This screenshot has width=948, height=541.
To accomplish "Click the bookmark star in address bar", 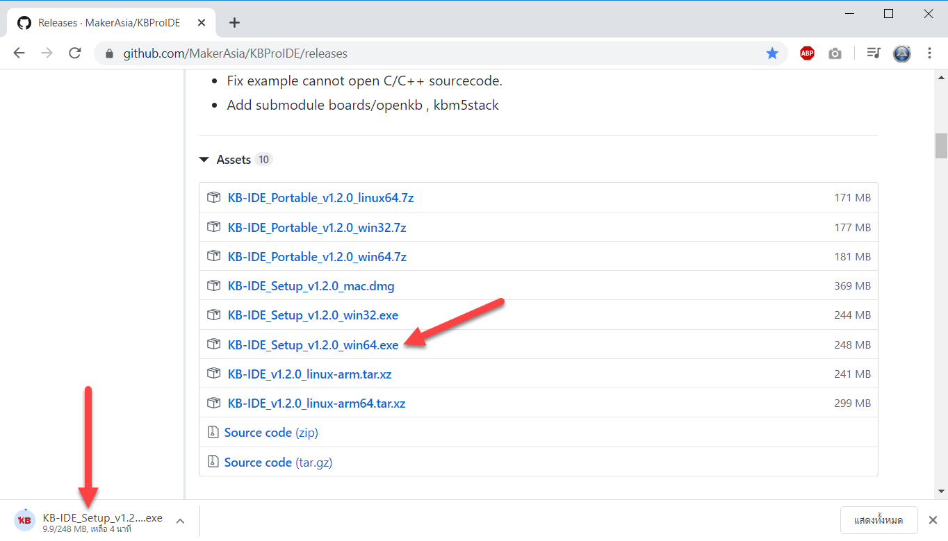I will click(772, 53).
